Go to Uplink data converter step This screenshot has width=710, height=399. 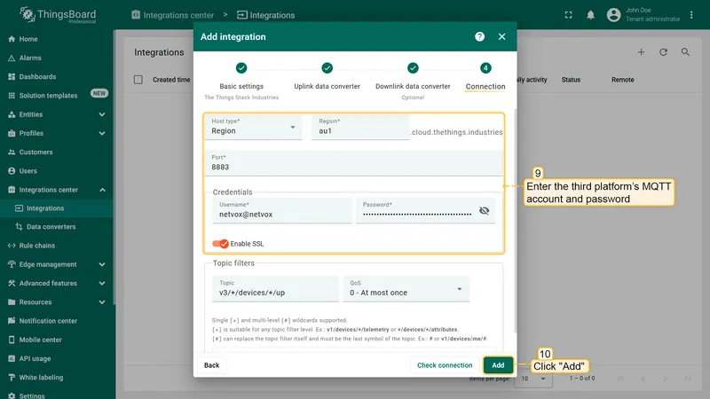point(327,77)
